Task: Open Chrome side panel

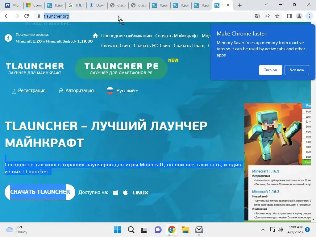Action: (289, 16)
